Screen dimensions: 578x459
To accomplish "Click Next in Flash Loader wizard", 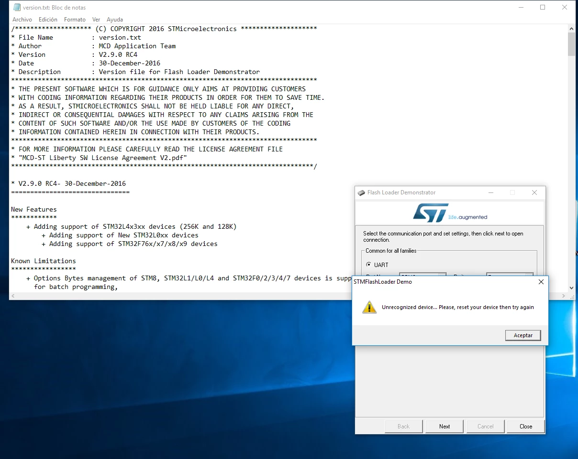I will (x=445, y=427).
